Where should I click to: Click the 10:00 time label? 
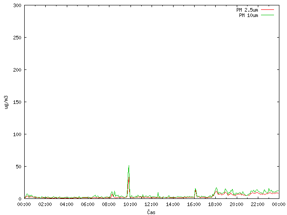[x=130, y=204]
